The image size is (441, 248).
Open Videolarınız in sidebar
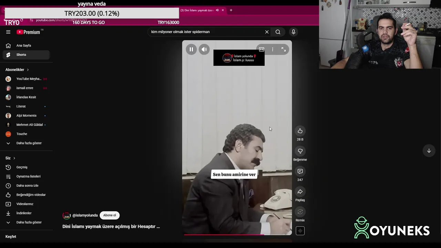click(26, 204)
